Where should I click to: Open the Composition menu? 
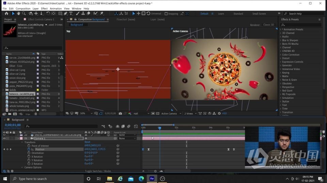[x=23, y=8]
